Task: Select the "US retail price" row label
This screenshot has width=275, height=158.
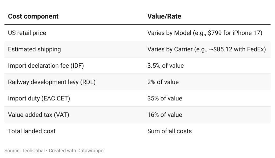Action: point(27,33)
